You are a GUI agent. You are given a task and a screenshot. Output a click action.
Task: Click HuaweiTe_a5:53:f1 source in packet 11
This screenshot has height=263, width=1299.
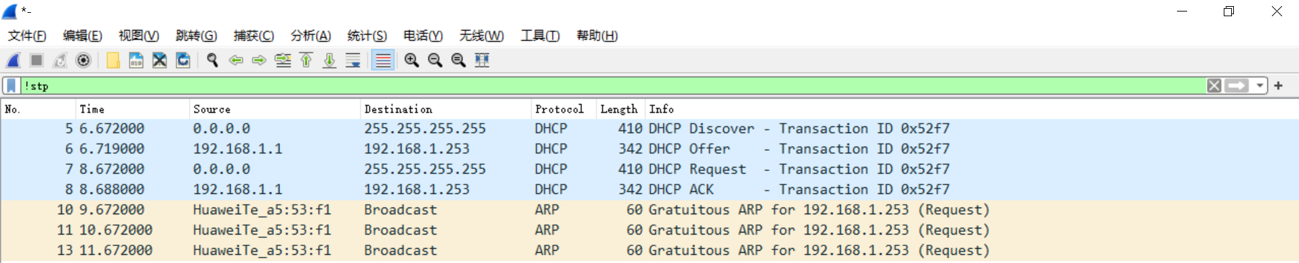point(262,230)
